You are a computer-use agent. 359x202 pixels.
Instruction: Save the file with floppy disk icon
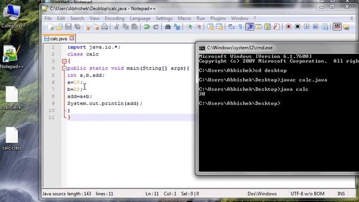[68, 27]
